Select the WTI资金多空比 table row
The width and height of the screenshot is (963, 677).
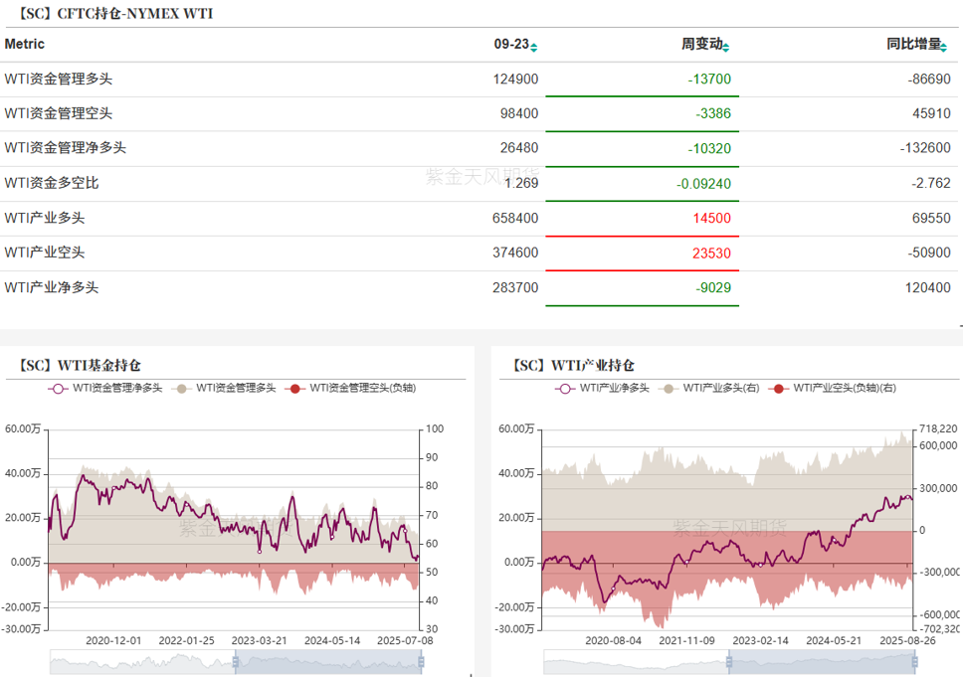click(x=52, y=183)
